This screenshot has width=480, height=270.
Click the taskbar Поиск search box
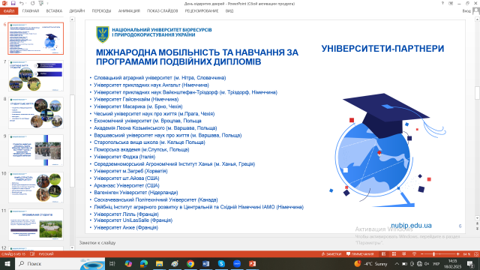coord(60,263)
